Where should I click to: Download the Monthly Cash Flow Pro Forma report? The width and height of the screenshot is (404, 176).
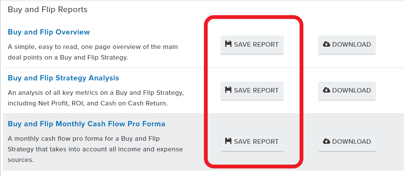click(347, 142)
